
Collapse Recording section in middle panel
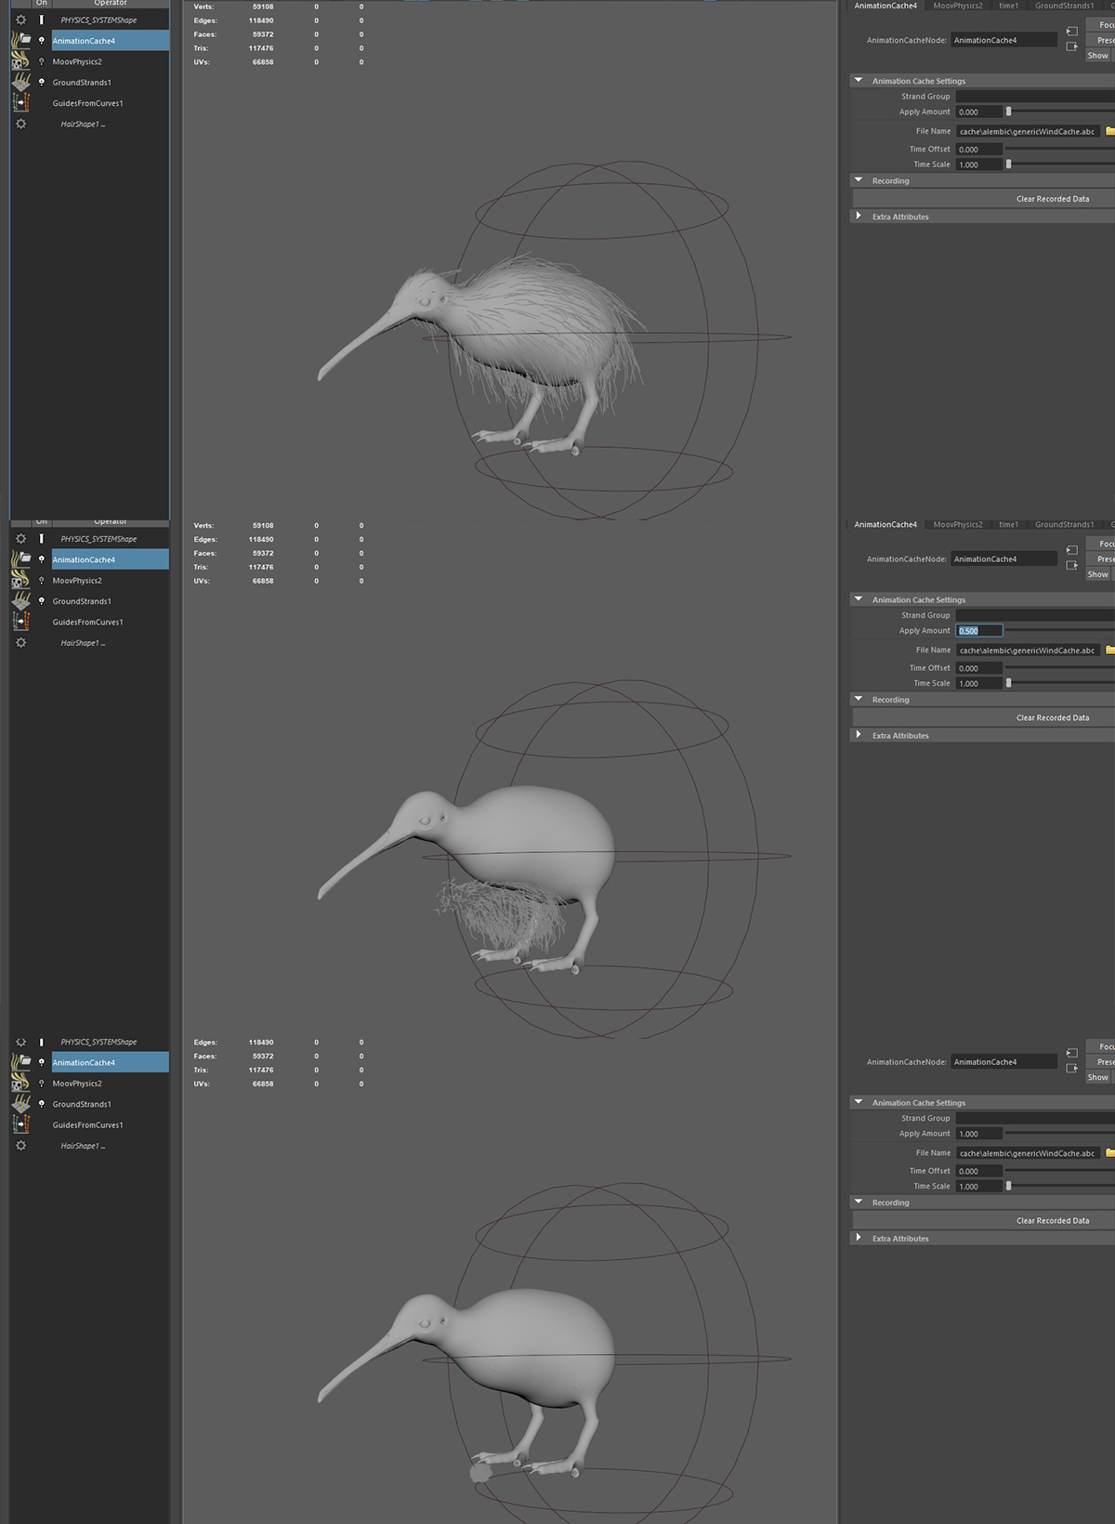[x=859, y=700]
